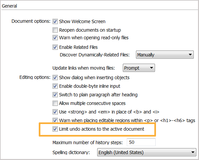Open Discover Dynamically-Related Files dropdown
The height and width of the screenshot is (160, 199).
point(165,55)
